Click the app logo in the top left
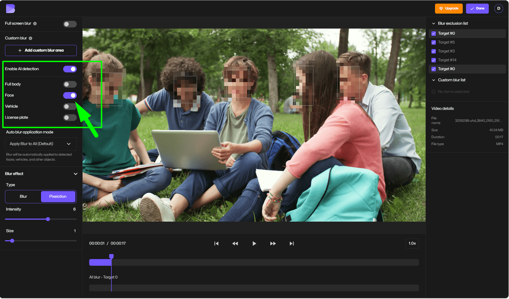This screenshot has width=509, height=299. click(10, 8)
